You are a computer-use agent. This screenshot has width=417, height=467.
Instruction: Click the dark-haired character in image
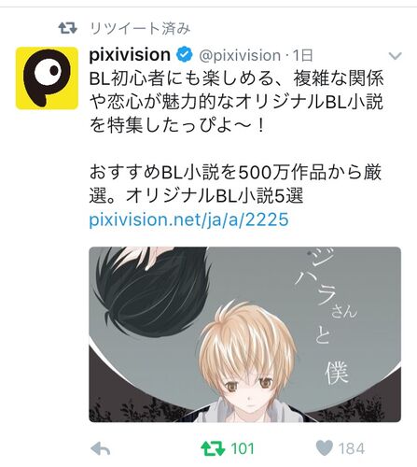click(152, 291)
